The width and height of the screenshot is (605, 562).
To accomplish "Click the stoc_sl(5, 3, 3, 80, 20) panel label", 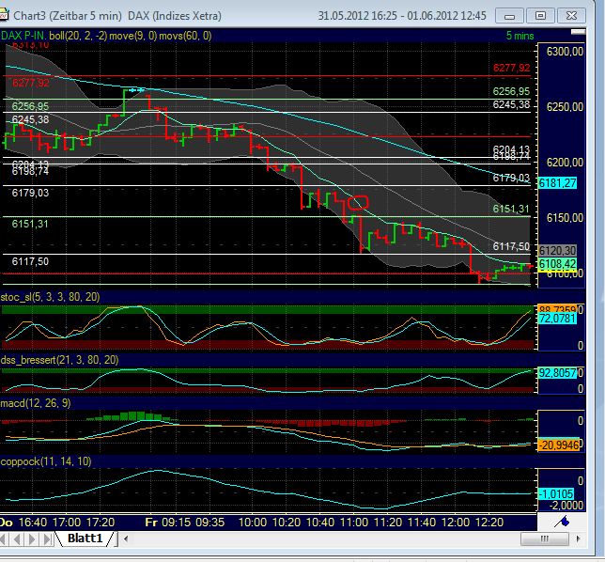I will click(50, 297).
